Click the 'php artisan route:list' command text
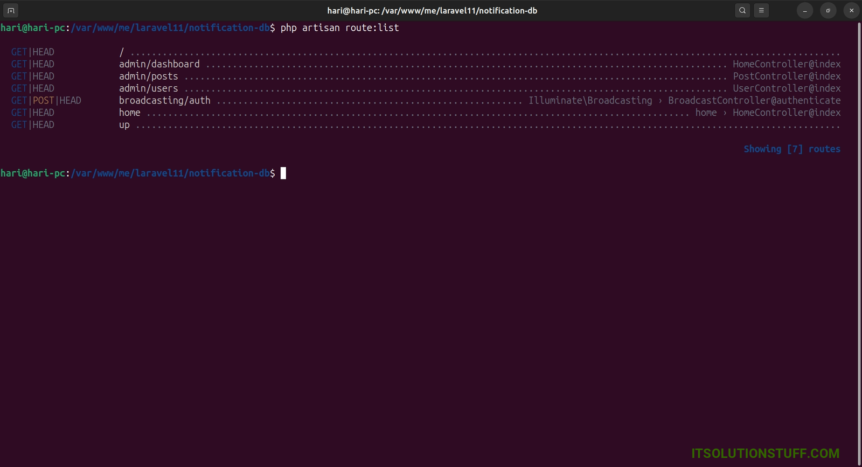Image resolution: width=862 pixels, height=467 pixels. pyautogui.click(x=339, y=27)
